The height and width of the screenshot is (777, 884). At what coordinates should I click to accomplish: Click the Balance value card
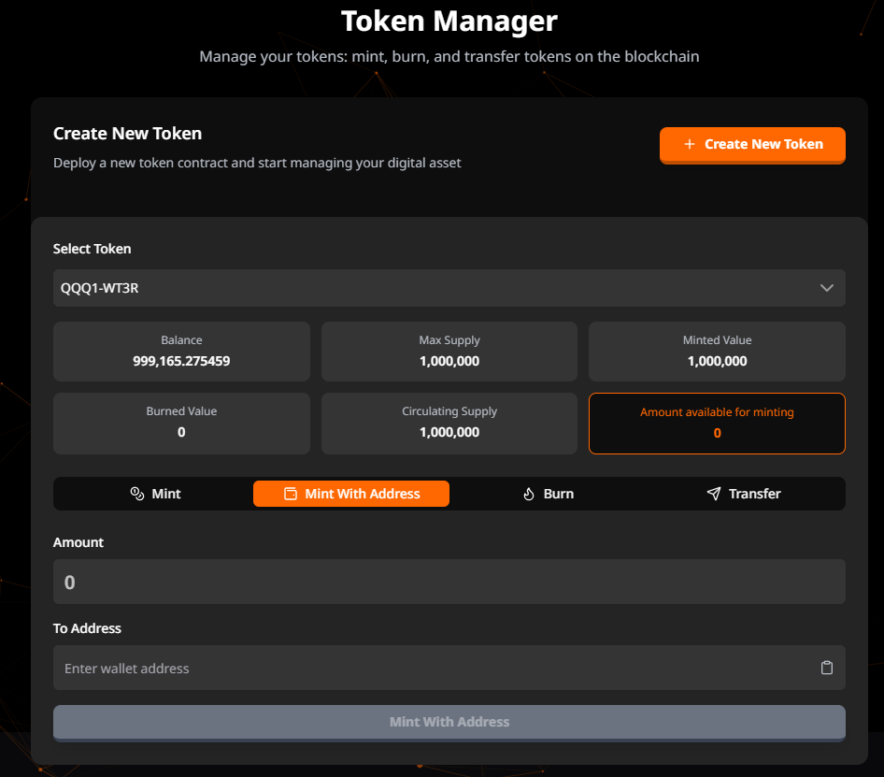point(181,352)
